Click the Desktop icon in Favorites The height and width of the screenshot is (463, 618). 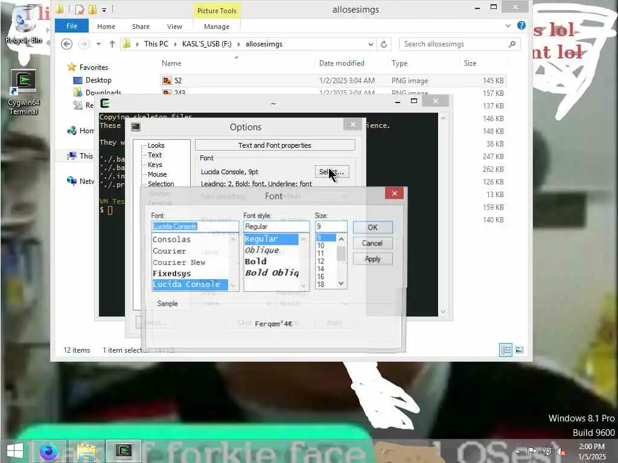point(78,80)
